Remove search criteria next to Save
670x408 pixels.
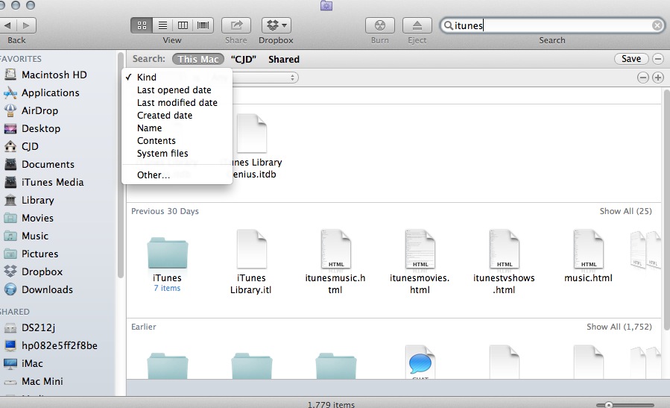[658, 59]
